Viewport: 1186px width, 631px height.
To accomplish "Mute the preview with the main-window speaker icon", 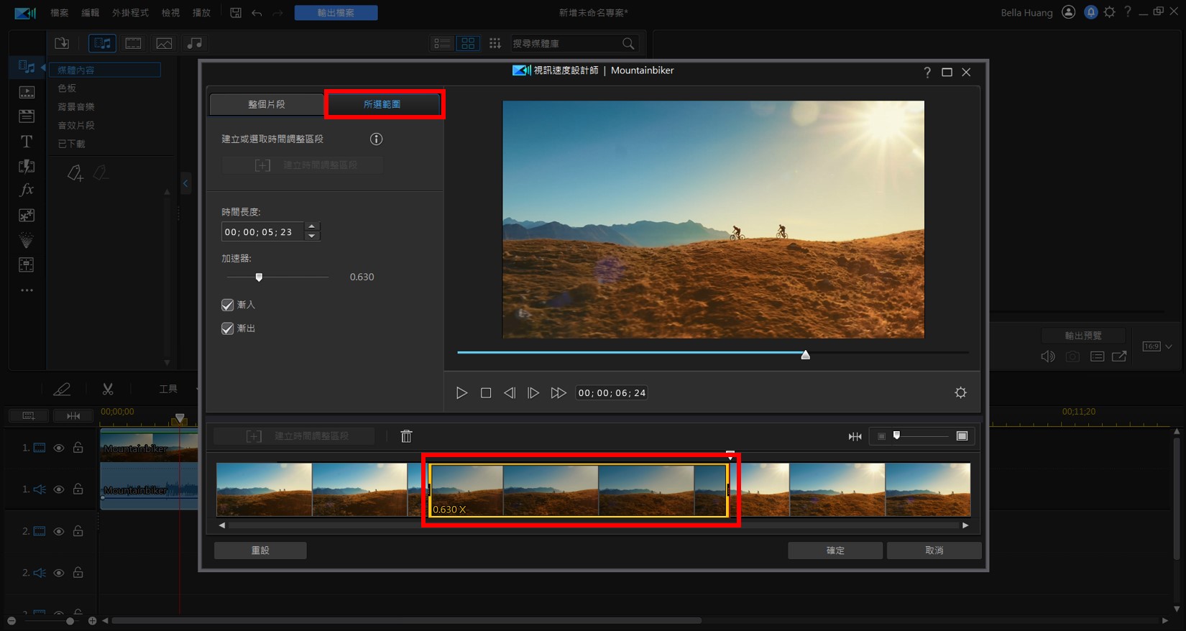I will pos(1048,356).
